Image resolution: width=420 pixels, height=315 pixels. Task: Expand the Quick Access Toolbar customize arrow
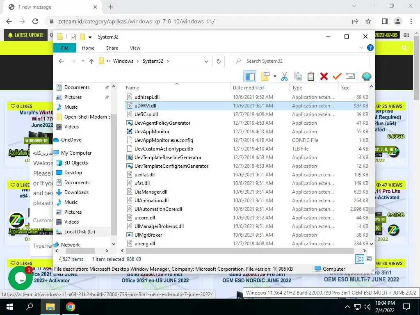click(90, 37)
